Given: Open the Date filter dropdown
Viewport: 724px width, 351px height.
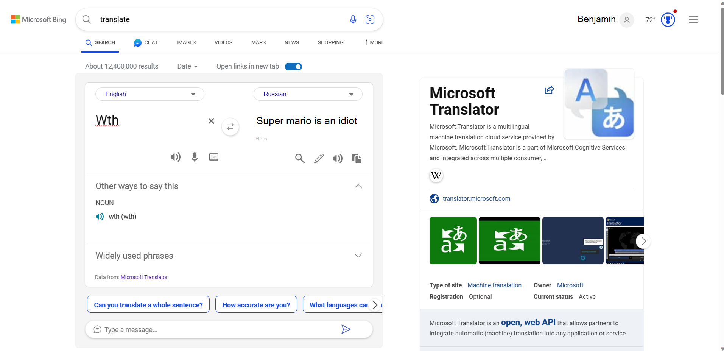Looking at the screenshot, I should point(187,66).
